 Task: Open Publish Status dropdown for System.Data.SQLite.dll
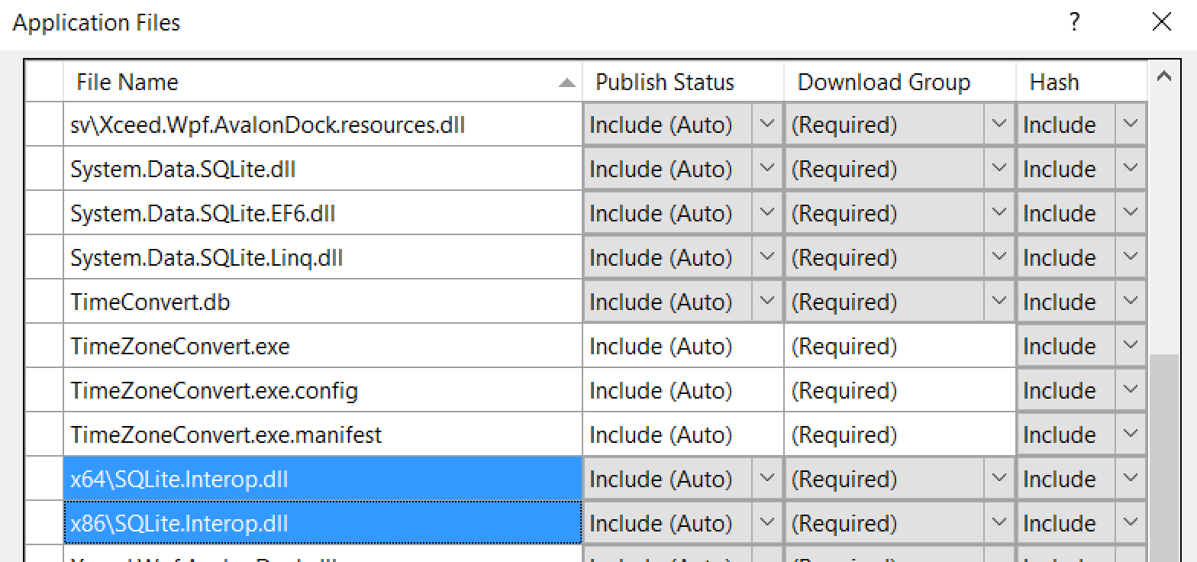click(766, 170)
